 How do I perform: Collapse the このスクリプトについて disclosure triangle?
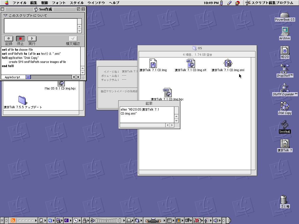(x=5, y=15)
